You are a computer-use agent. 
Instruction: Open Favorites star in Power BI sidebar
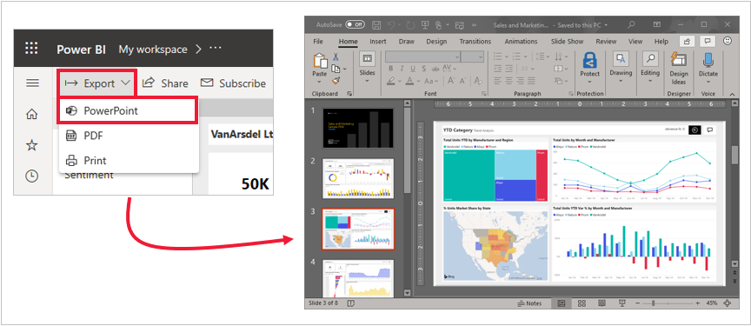pos(31,145)
